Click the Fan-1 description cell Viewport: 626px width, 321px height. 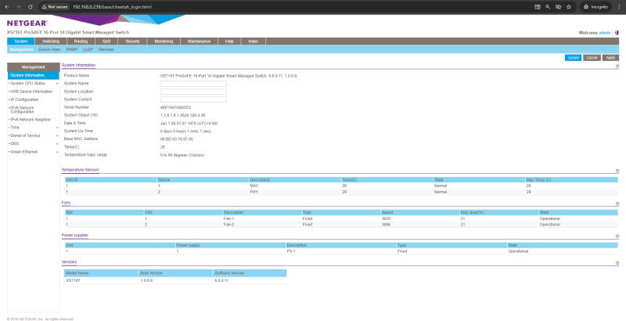point(228,218)
